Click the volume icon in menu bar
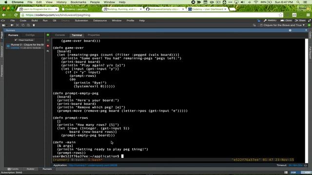312x175 pixels. (x=243, y=2)
